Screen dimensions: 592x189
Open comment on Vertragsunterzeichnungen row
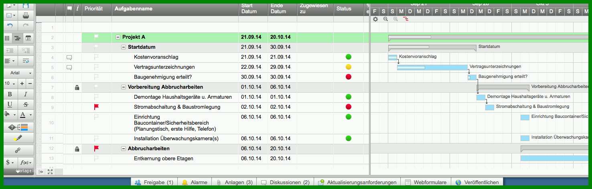tap(69, 67)
